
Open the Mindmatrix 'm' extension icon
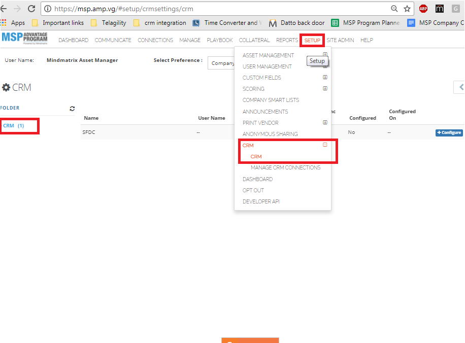pyautogui.click(x=440, y=9)
